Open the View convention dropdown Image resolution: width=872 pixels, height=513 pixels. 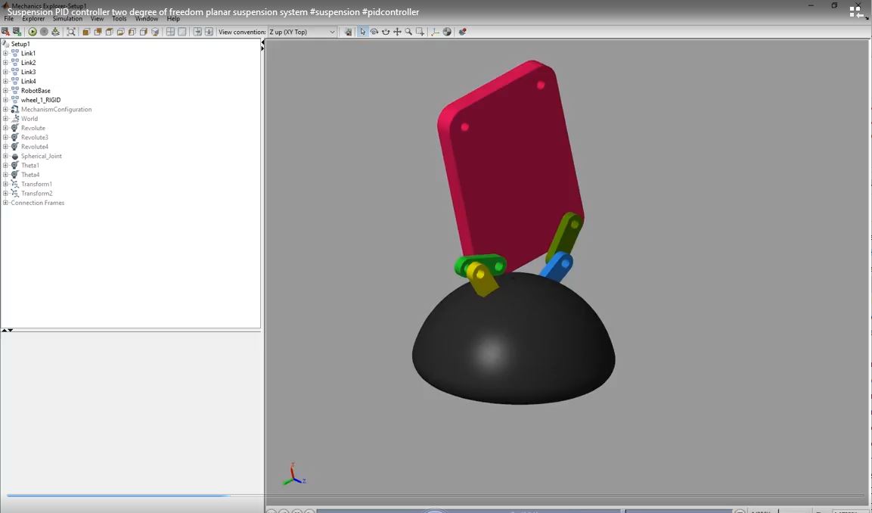pos(303,32)
